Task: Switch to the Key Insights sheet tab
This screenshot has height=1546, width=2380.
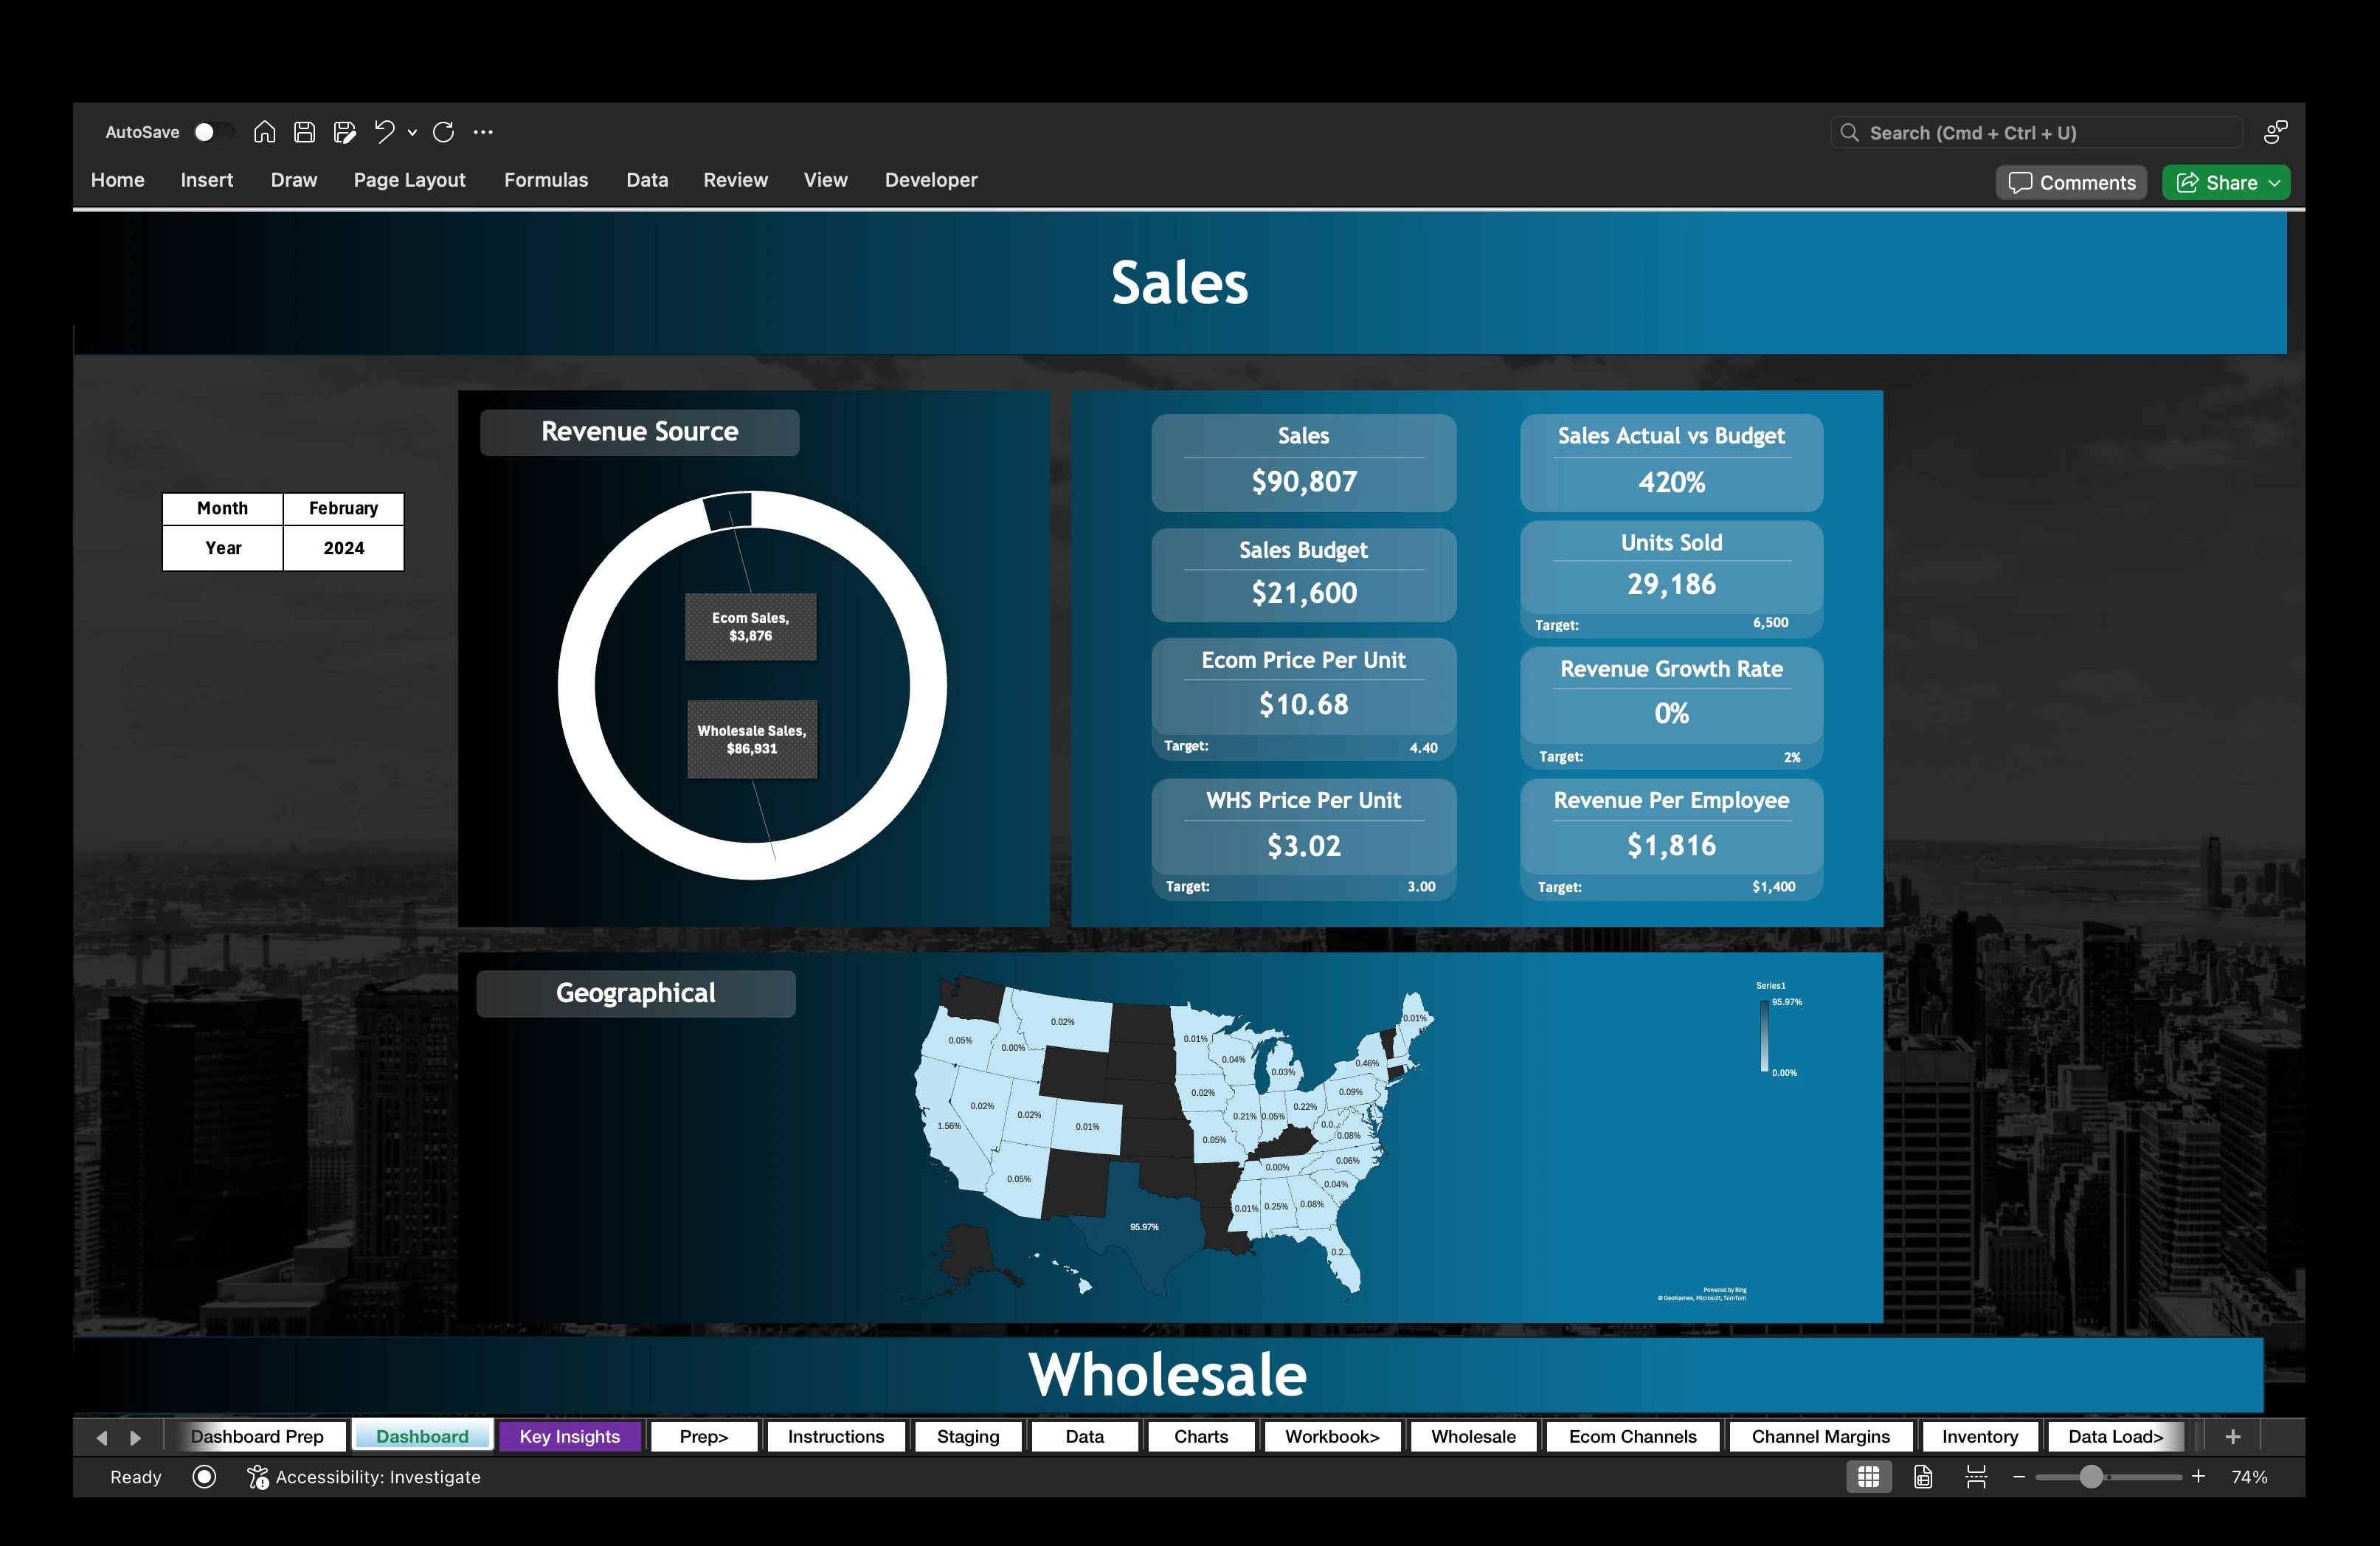Action: point(570,1436)
